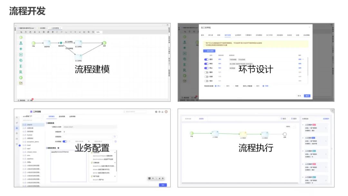The width and height of the screenshot is (348, 196).
Task: Pick the green ring end-event icon in palette
Action: [x=21, y=78]
